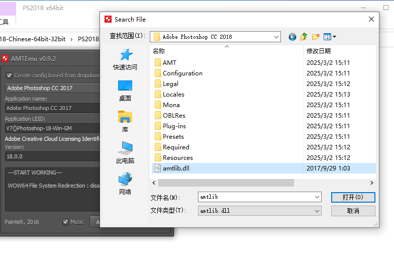Create new folder icon in Search File
This screenshot has width=394, height=260.
[316, 37]
